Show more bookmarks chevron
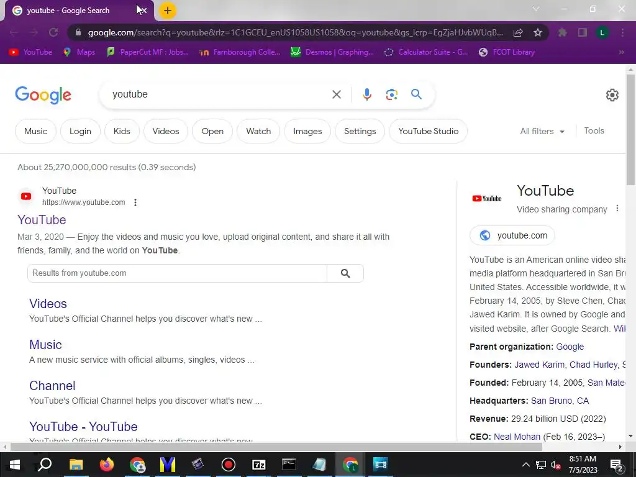 621,52
